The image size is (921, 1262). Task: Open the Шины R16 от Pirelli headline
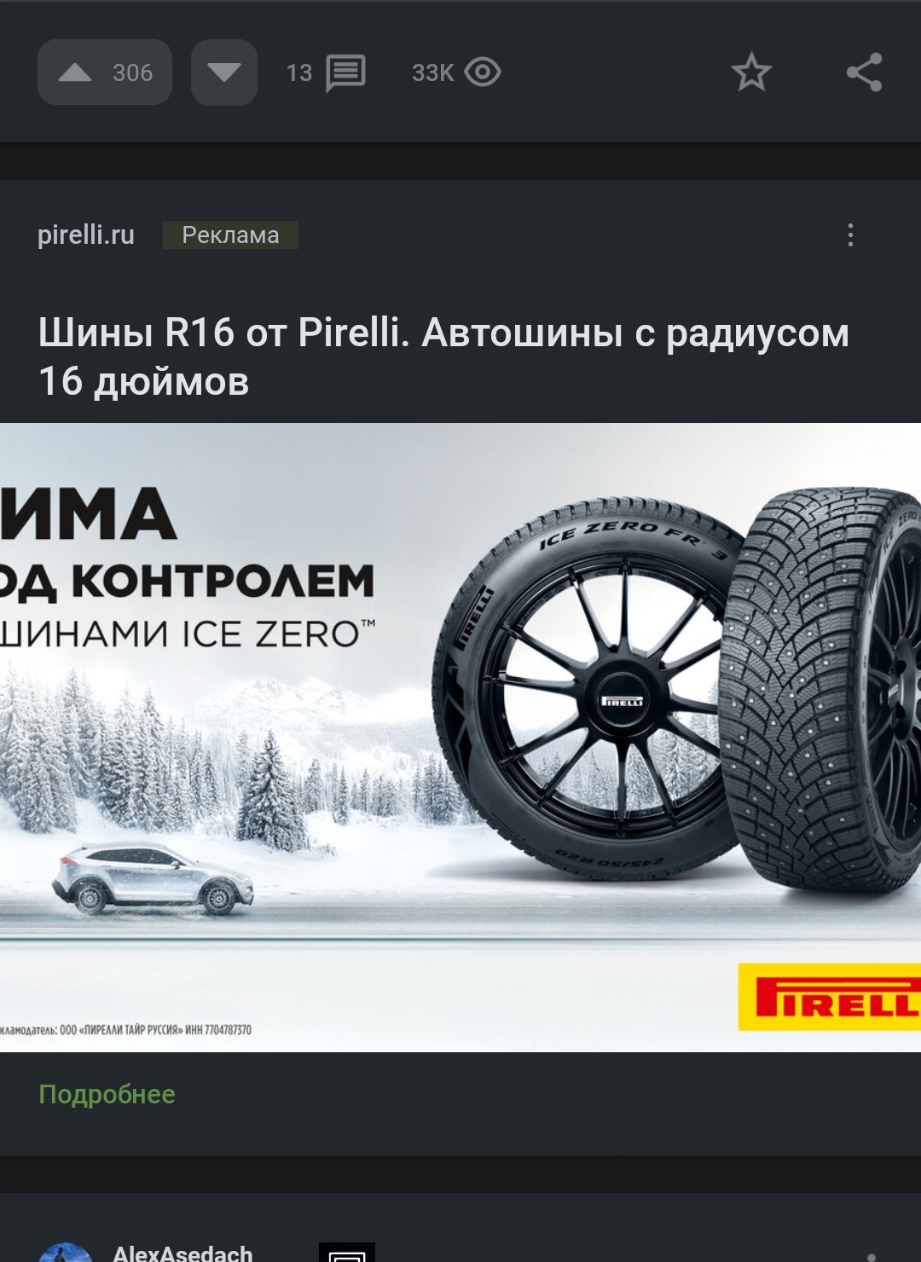point(443,356)
